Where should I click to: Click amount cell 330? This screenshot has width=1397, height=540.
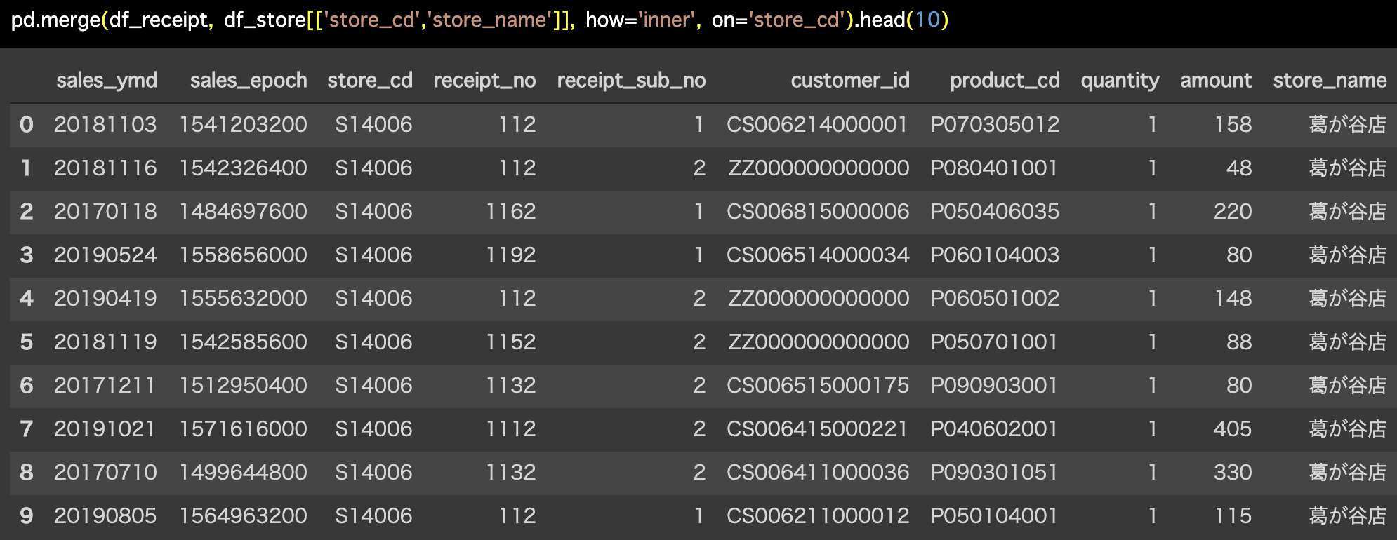[x=1233, y=473]
